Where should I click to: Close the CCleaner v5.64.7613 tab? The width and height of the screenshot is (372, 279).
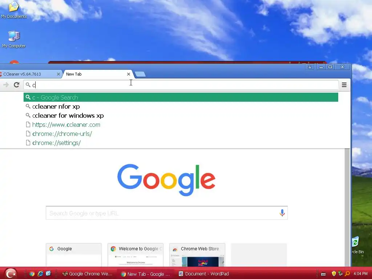click(58, 74)
